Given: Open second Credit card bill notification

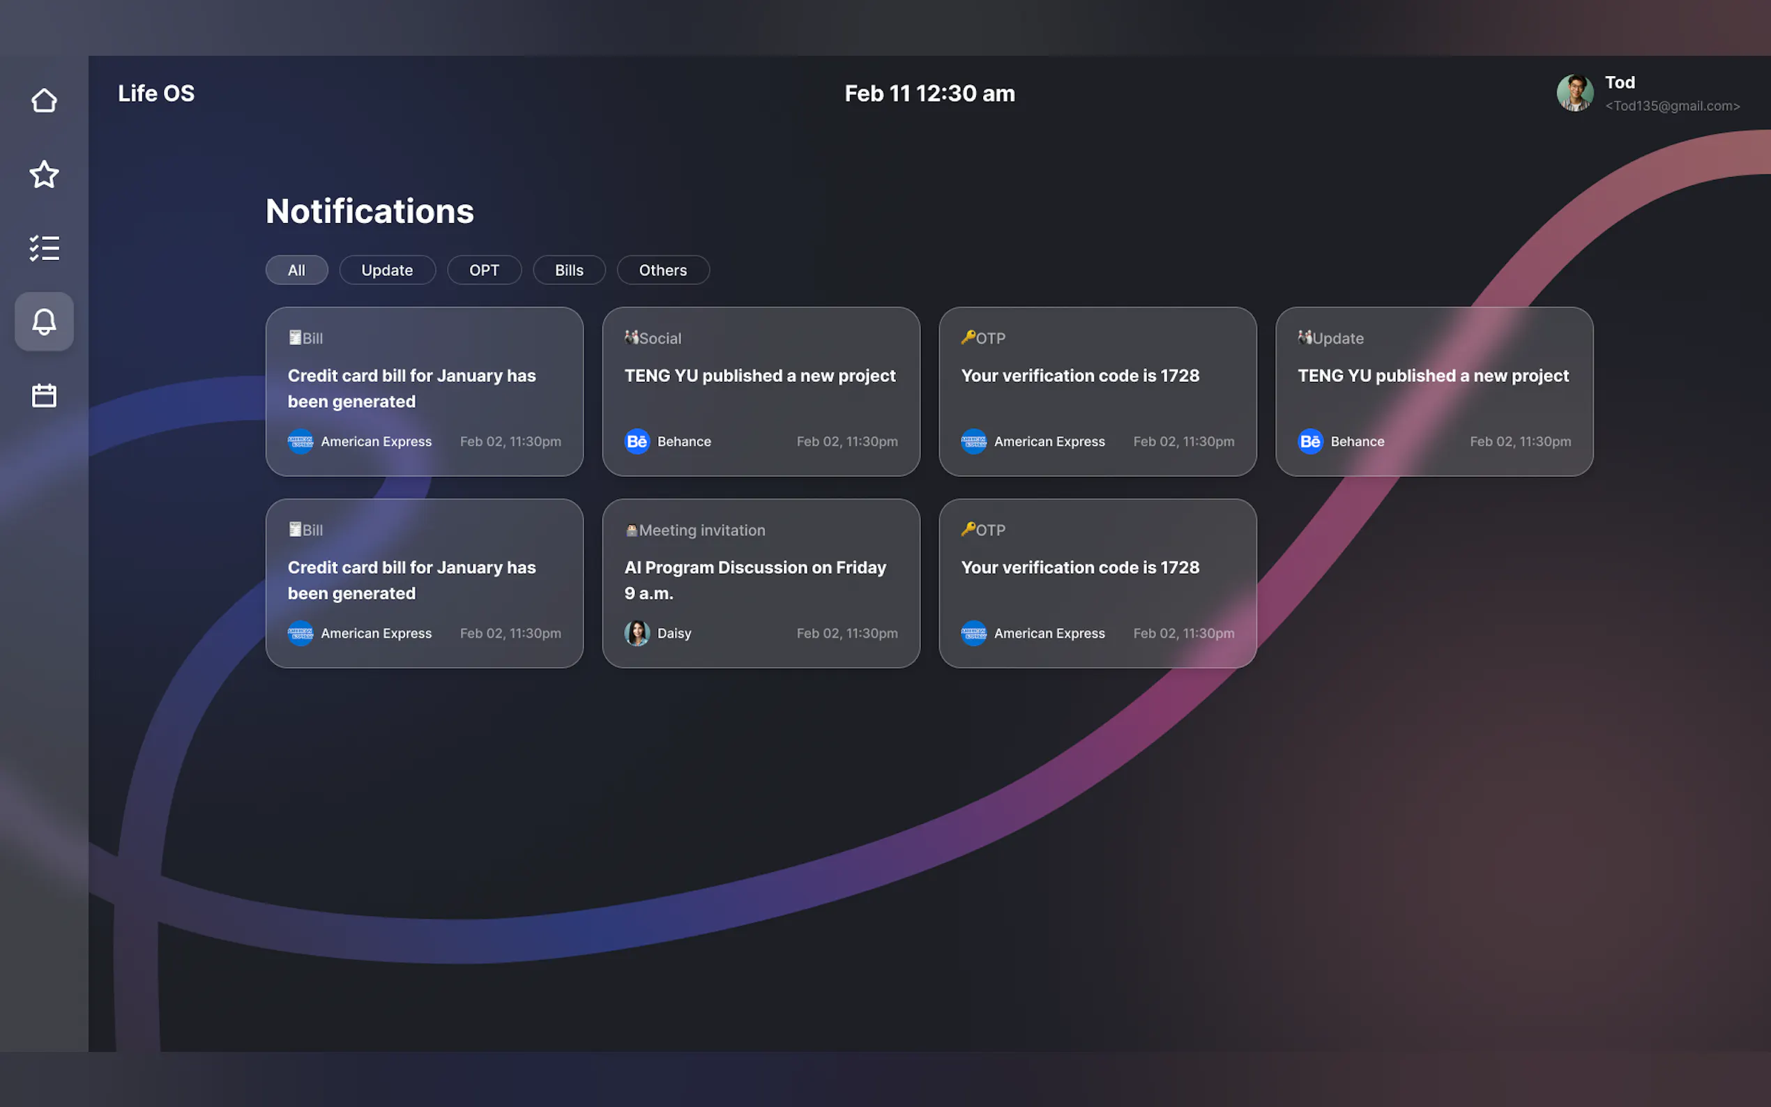Looking at the screenshot, I should click(x=424, y=583).
